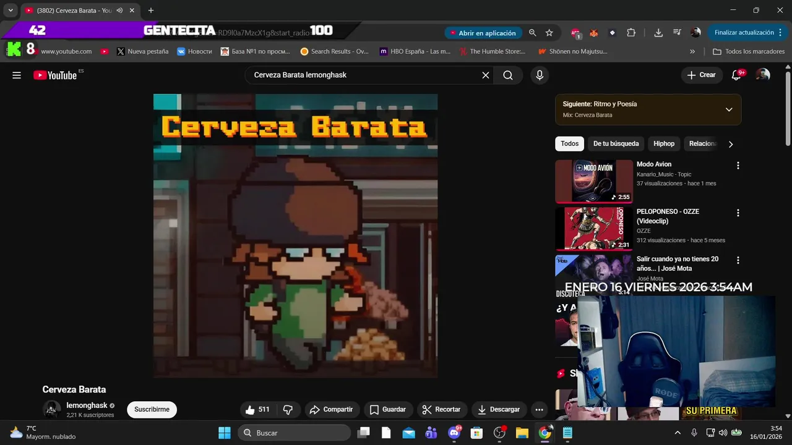Open the media controls icon in toolbar

tap(677, 33)
